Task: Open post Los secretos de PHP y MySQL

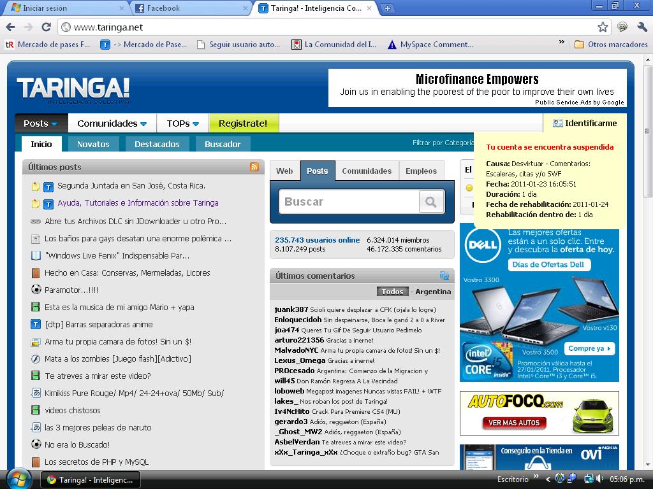Action: 97,462
